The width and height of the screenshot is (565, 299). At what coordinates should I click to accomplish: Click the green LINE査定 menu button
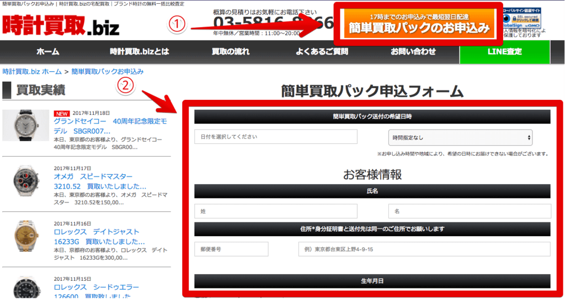pyautogui.click(x=504, y=52)
